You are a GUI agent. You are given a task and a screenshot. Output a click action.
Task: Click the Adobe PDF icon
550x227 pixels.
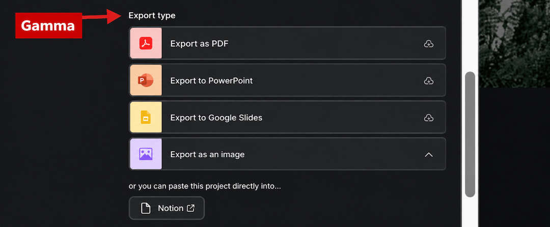[146, 43]
